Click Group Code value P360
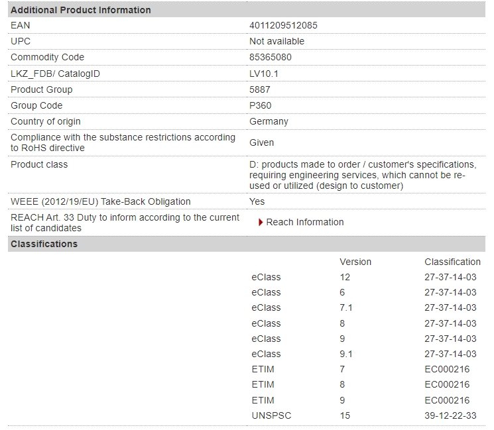The height and width of the screenshot is (430, 494). 260,105
